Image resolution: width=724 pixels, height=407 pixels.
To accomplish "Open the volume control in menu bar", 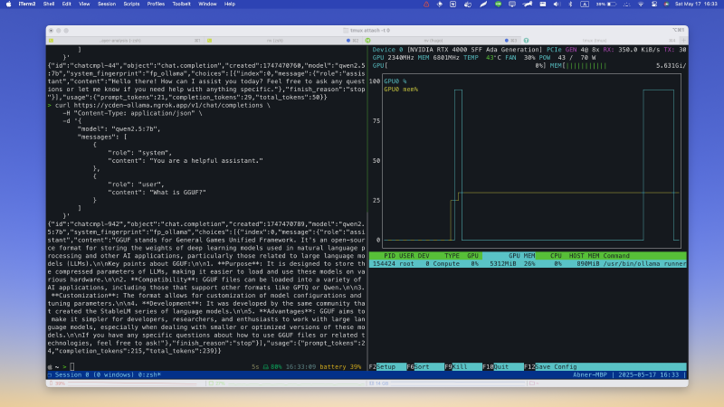I will pyautogui.click(x=557, y=5).
